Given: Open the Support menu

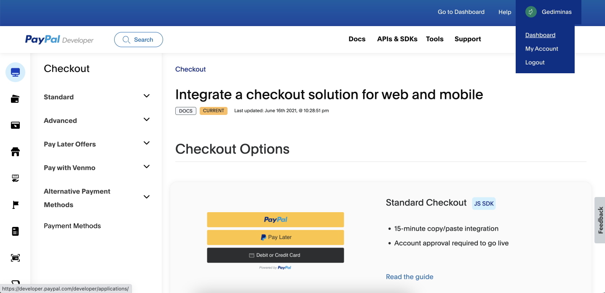Looking at the screenshot, I should [x=468, y=39].
